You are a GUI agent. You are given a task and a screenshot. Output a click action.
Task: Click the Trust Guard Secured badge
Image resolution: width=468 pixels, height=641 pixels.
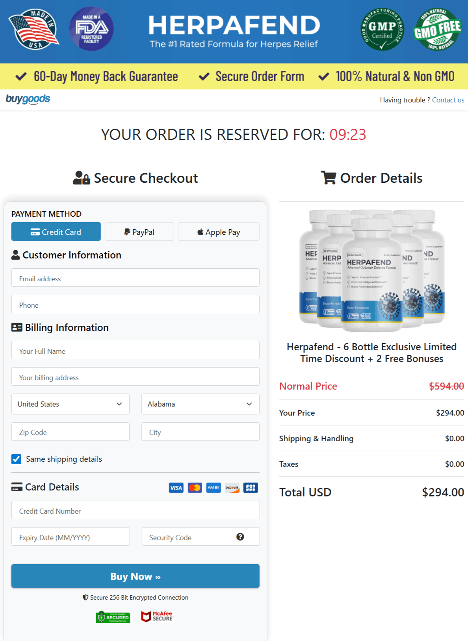click(113, 617)
